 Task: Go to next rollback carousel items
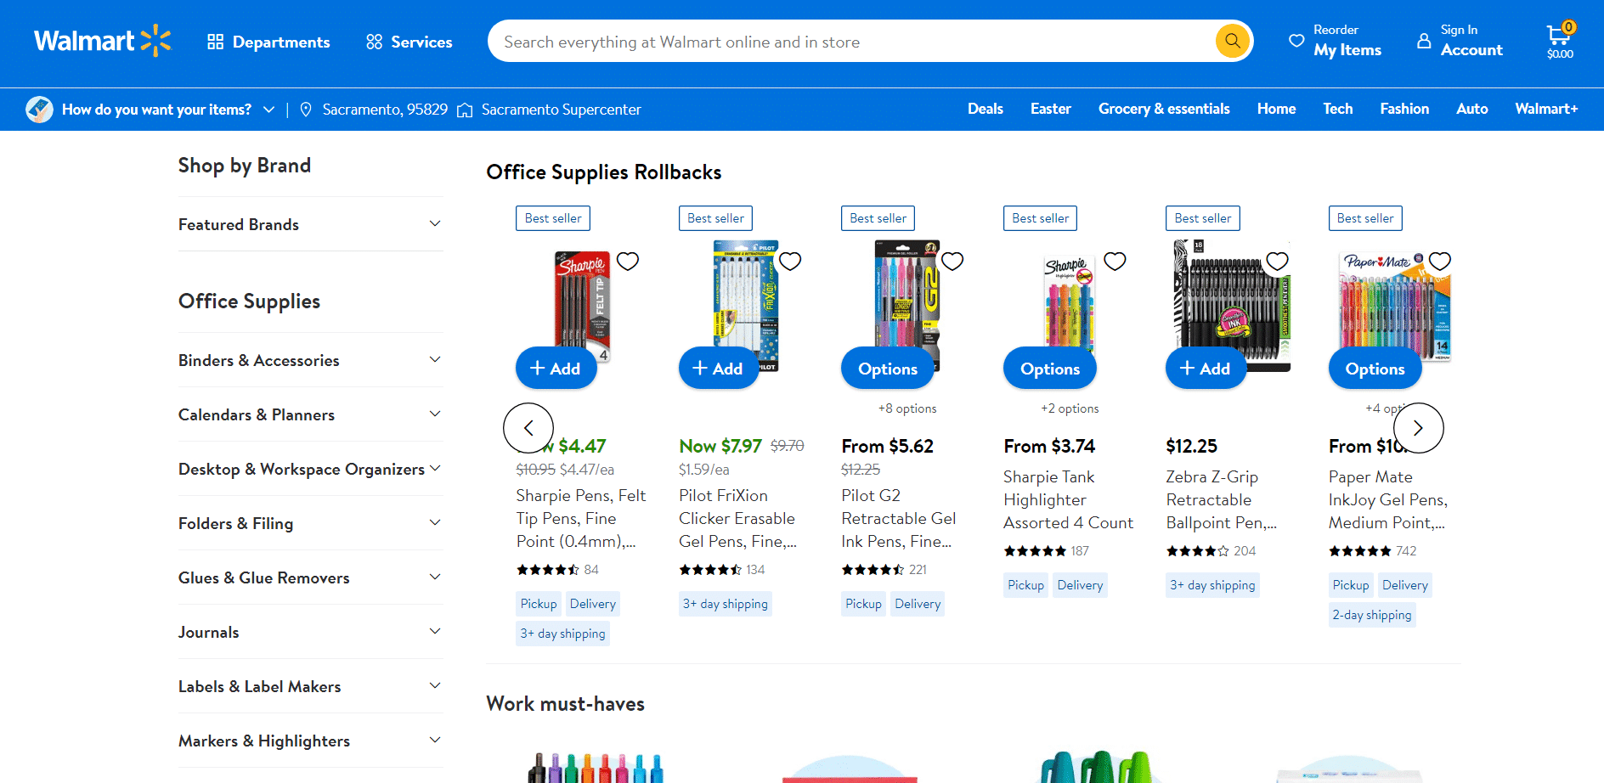1418,428
